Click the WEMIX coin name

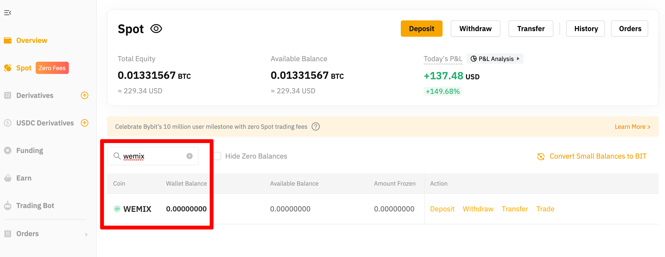(137, 209)
